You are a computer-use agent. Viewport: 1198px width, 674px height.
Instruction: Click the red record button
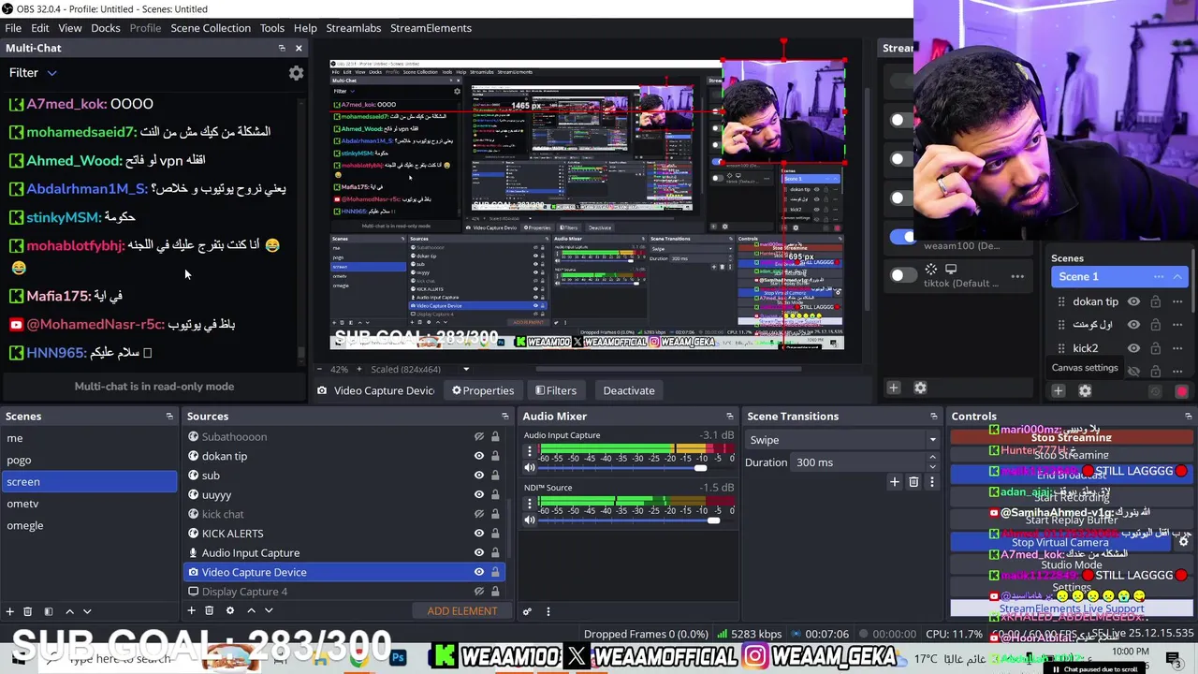coord(1182,392)
